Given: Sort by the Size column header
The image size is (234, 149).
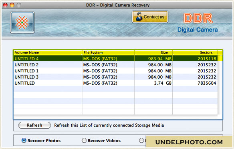Looking at the screenshot, I should coord(153,53).
